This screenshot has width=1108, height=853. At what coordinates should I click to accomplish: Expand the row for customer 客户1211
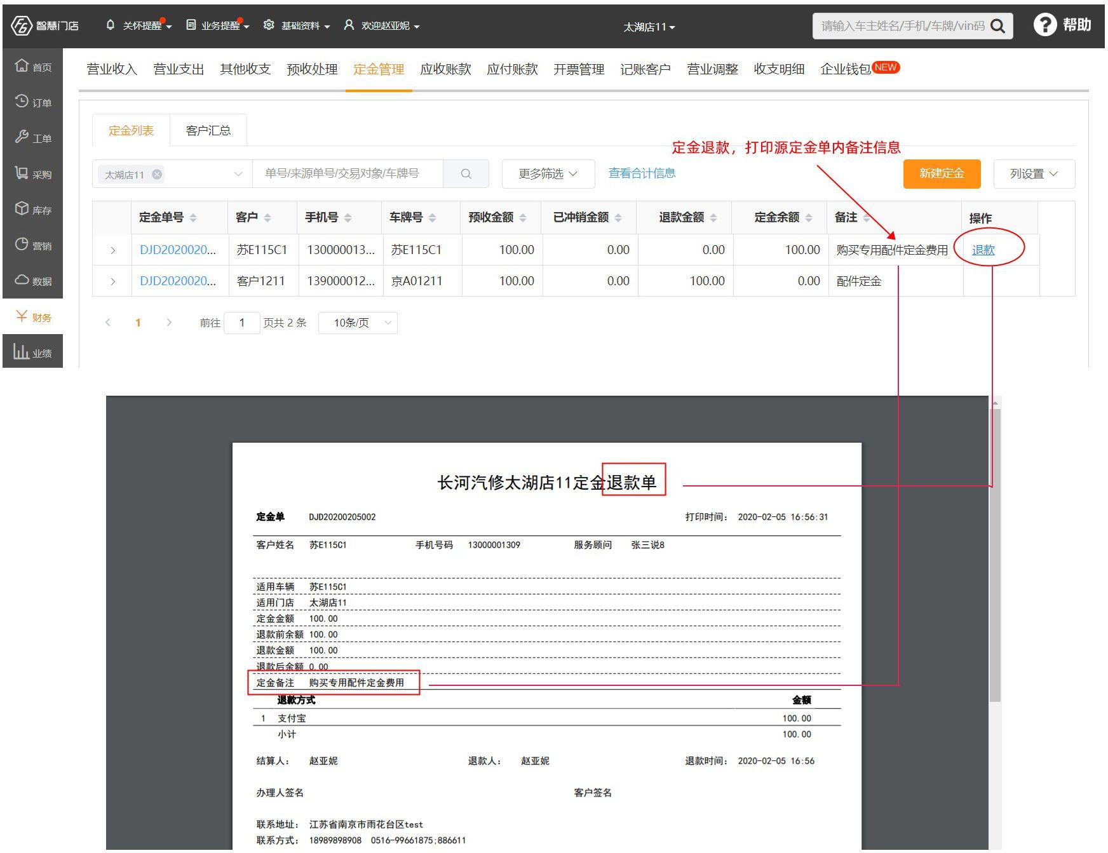click(112, 281)
